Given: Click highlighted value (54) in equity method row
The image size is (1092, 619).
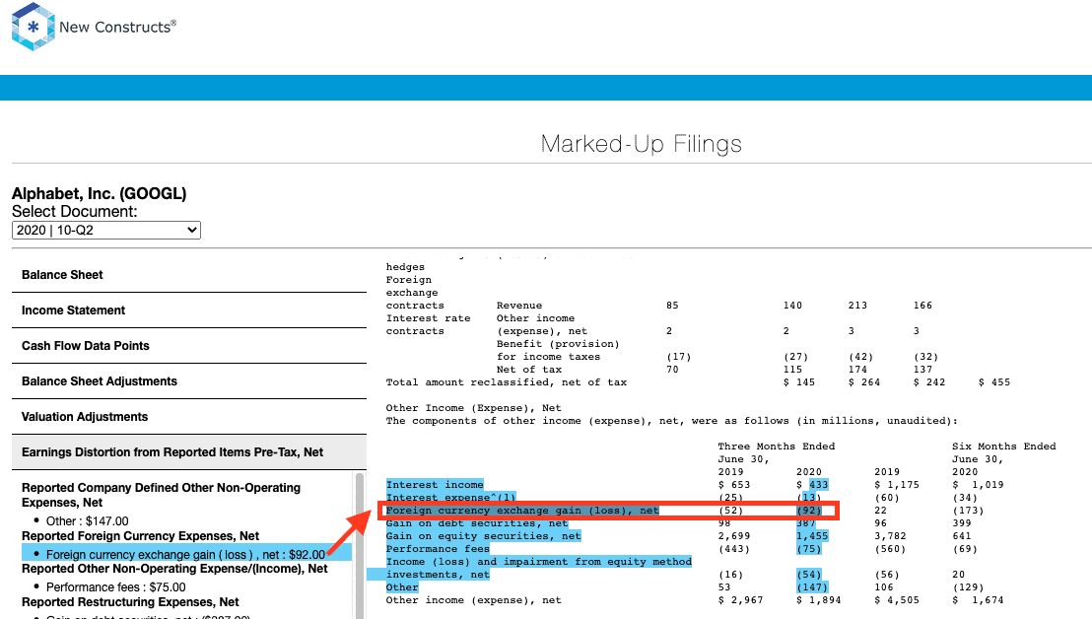Looking at the screenshot, I should 808,575.
